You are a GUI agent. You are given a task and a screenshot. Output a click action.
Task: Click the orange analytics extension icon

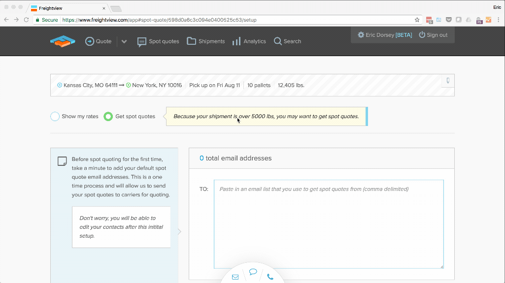coord(489,20)
